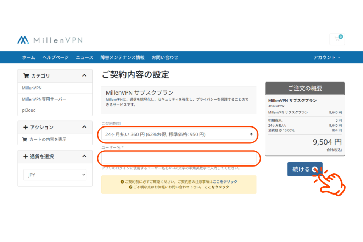The image size is (363, 242).
Task: Collapse the カテゴリ panel chevron
Action: (84, 75)
